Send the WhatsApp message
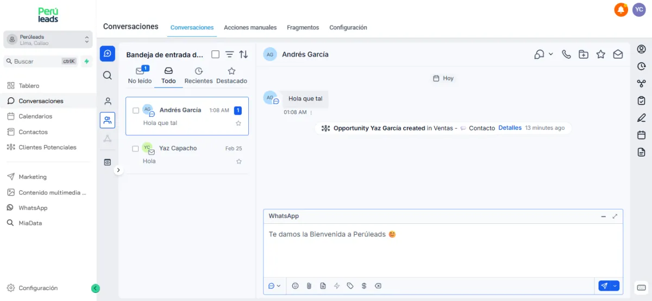Image resolution: width=652 pixels, height=301 pixels. [x=604, y=286]
